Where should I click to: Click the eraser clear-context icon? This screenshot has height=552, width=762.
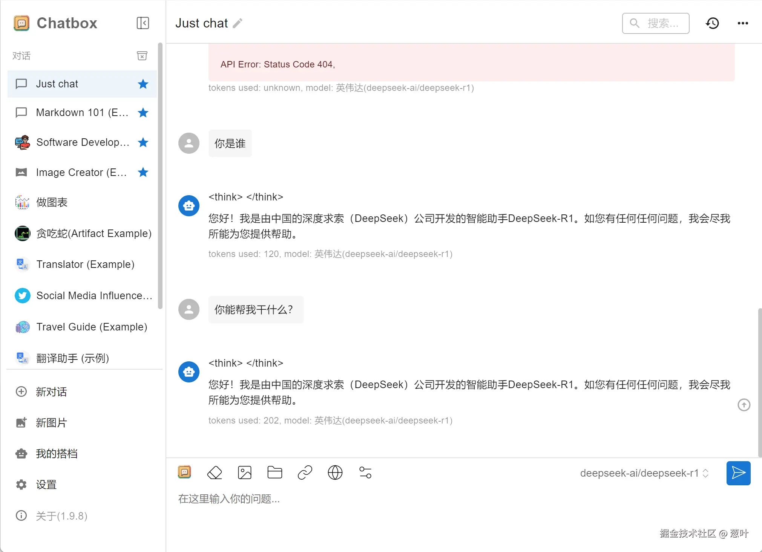tap(215, 472)
